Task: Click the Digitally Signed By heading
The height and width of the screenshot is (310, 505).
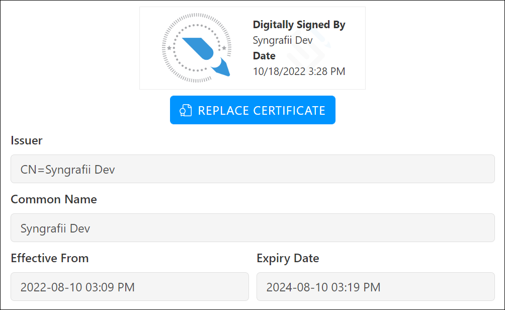Action: click(299, 25)
